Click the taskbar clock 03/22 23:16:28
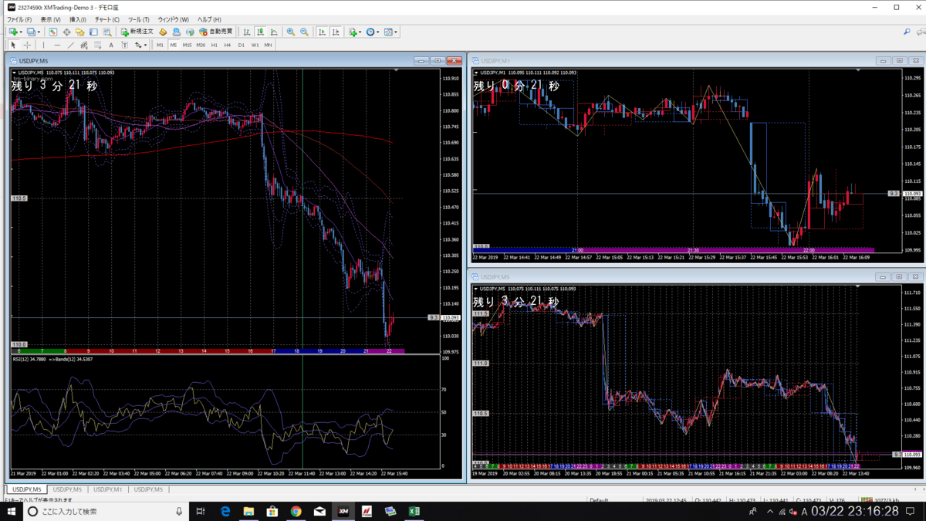This screenshot has height=521, width=926. tap(855, 511)
